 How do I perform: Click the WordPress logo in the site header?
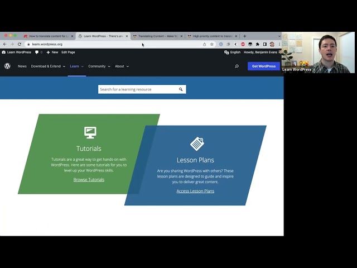pyautogui.click(x=7, y=66)
